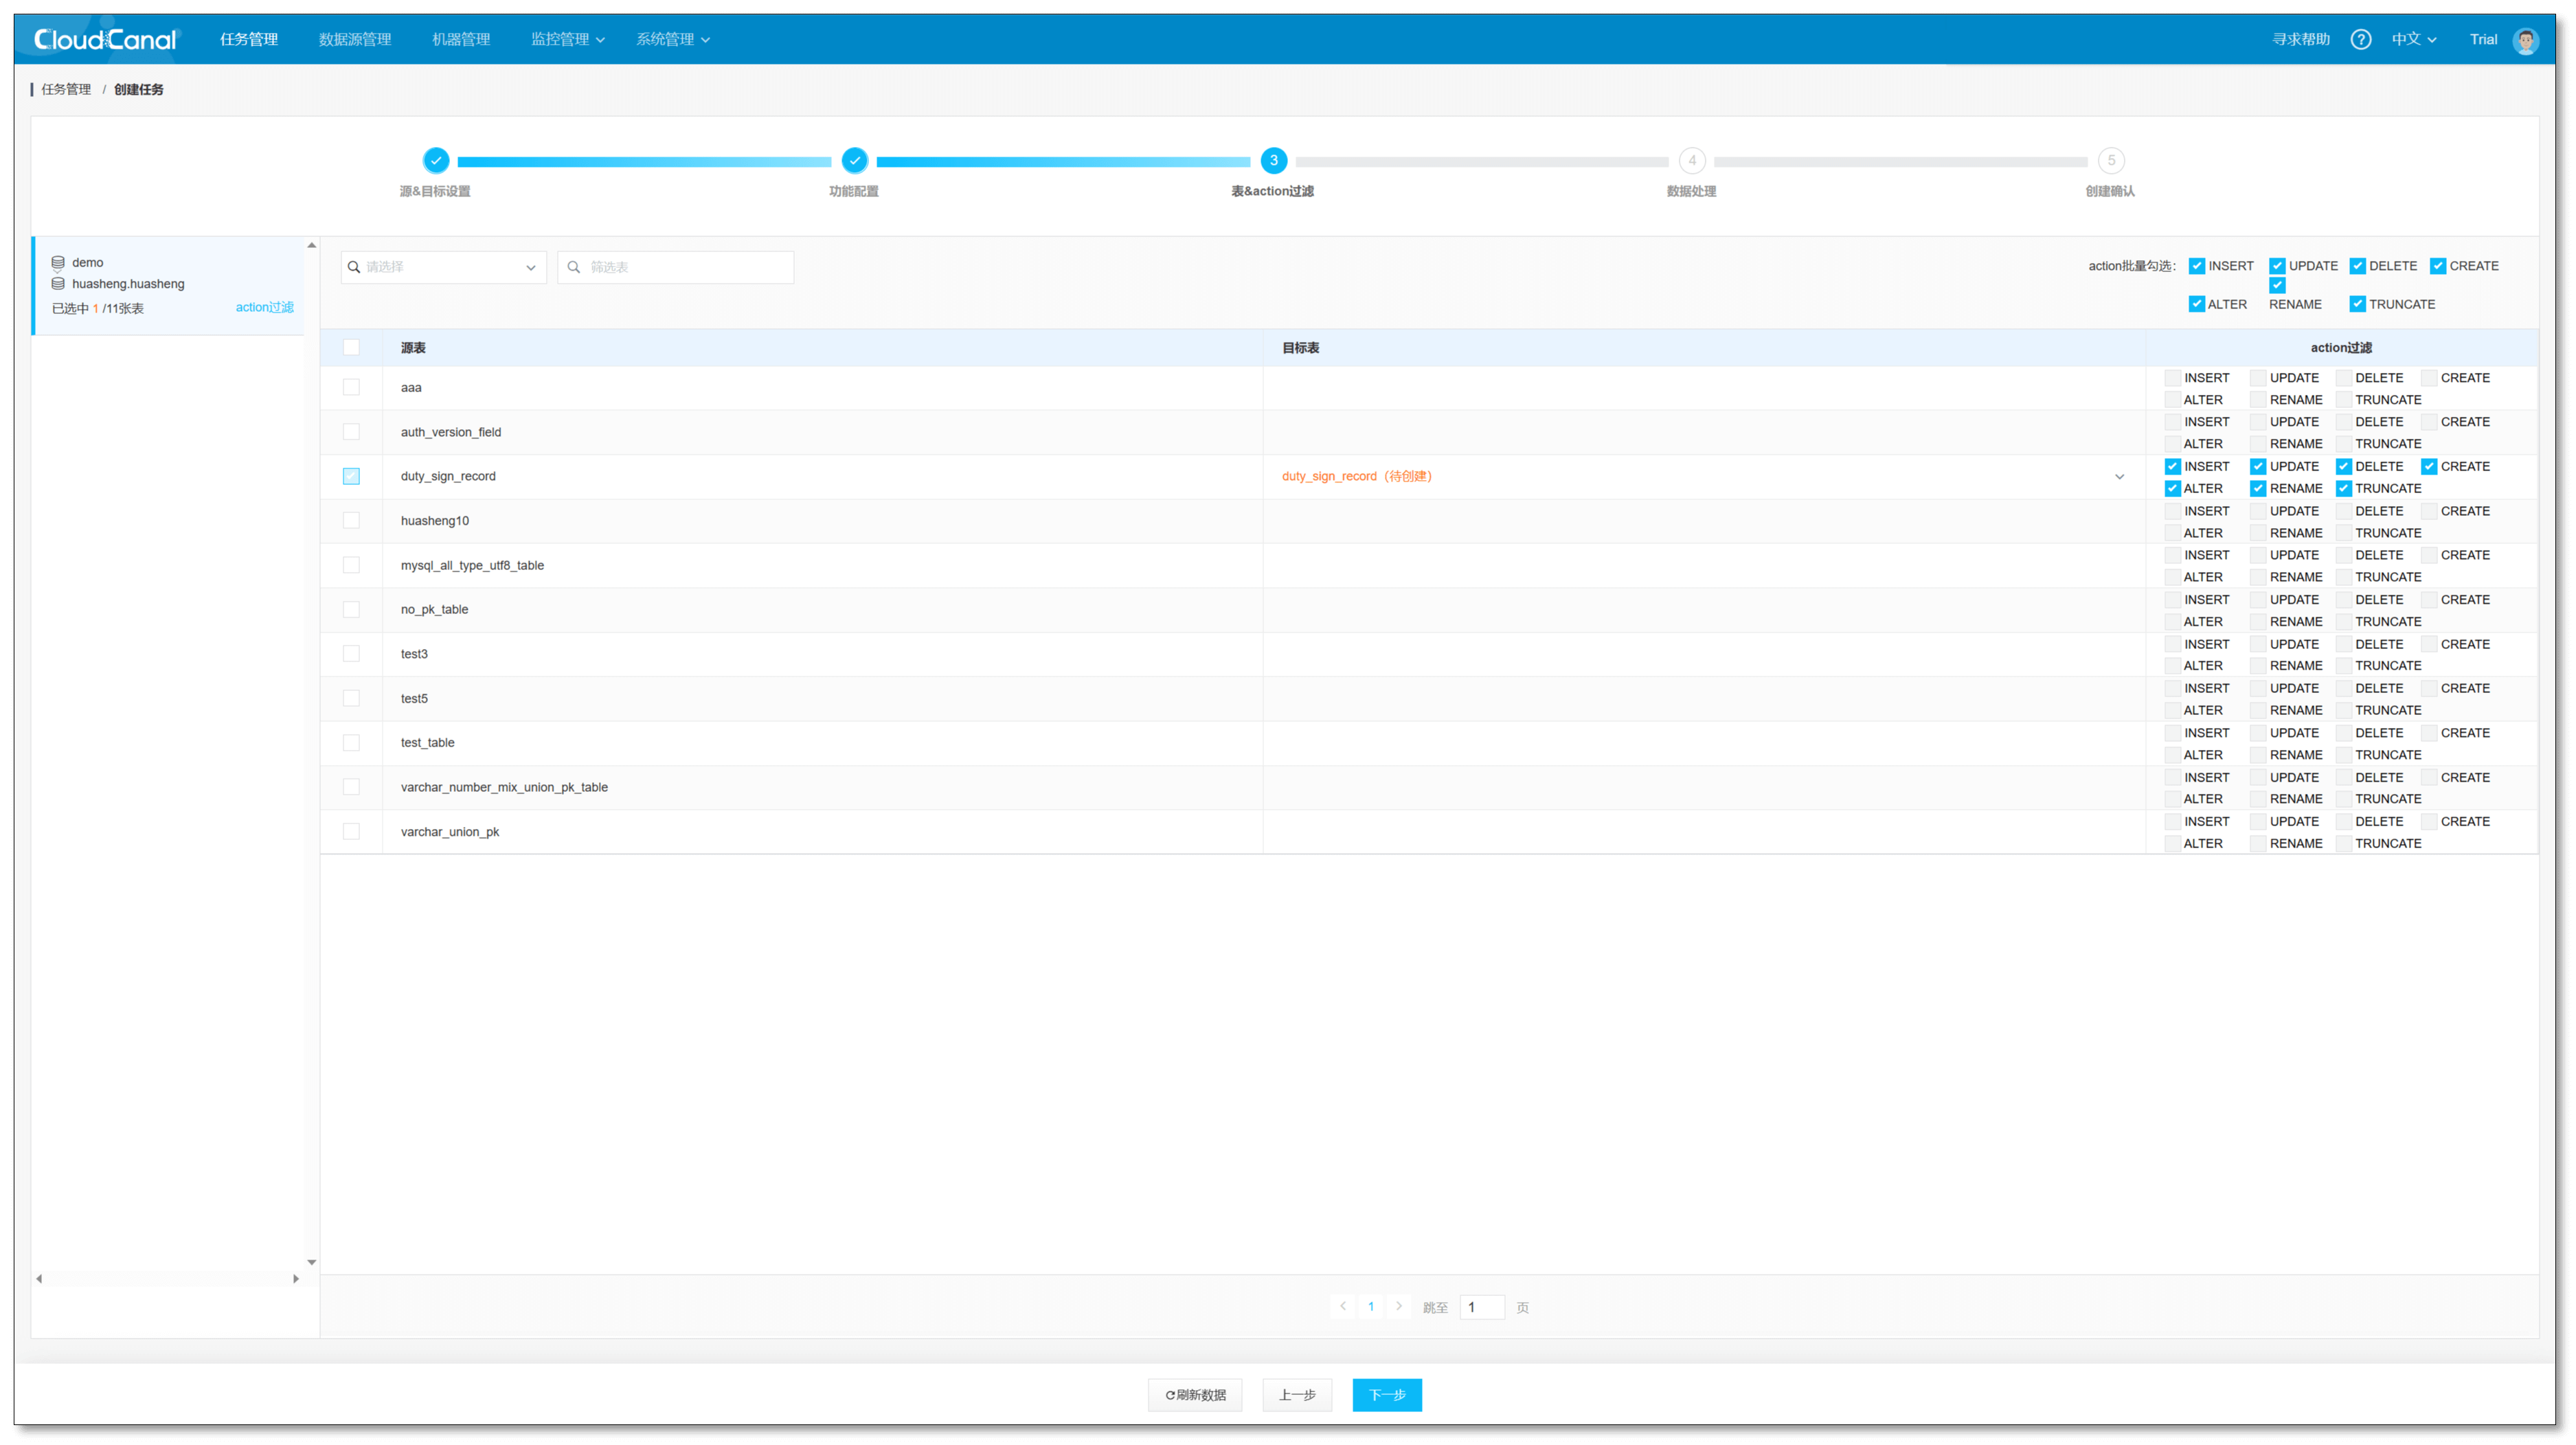Click the Trial user avatar

[2525, 40]
